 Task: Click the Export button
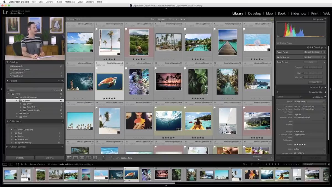[50, 158]
